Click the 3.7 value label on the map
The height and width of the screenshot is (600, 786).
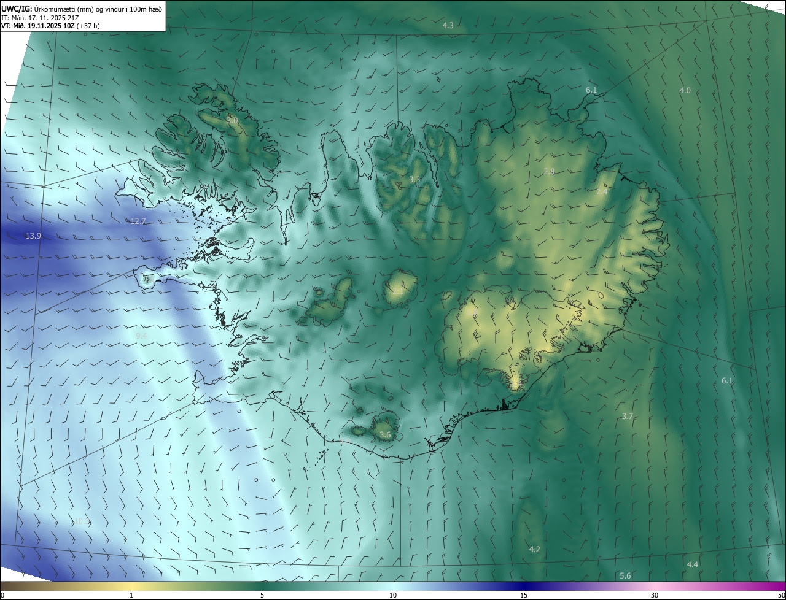(627, 416)
